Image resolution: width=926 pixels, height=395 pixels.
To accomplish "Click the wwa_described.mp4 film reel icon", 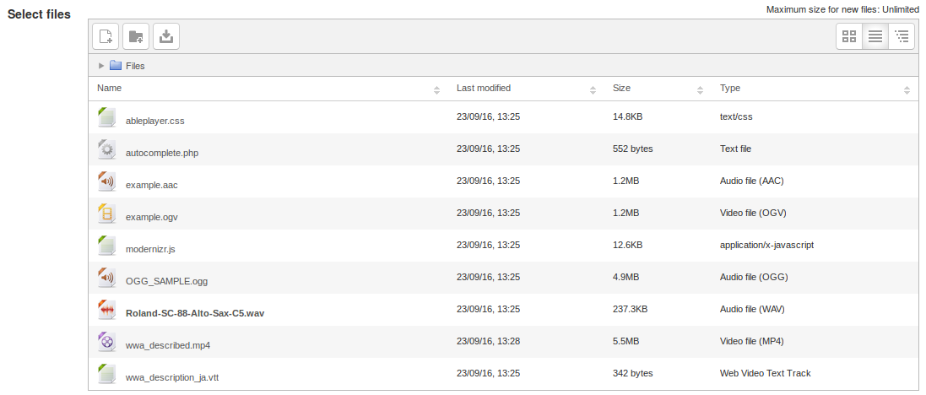I will (x=106, y=341).
